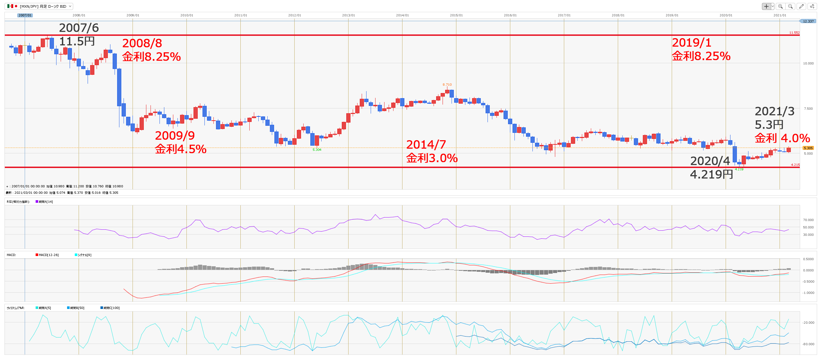Click the zoom out magnifier
820x359 pixels.
click(790, 6)
